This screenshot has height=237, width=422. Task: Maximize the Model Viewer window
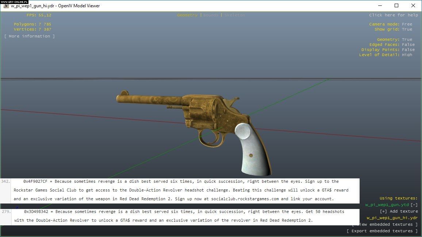click(x=396, y=5)
